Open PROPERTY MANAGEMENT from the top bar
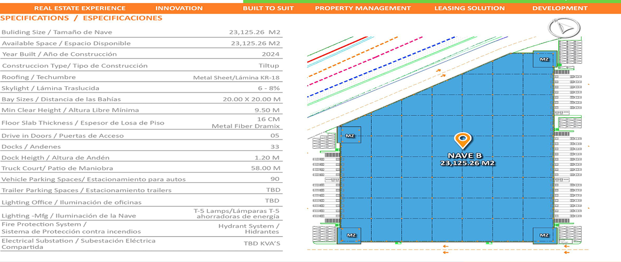Viewport: 621px width, 262px height. [x=363, y=8]
